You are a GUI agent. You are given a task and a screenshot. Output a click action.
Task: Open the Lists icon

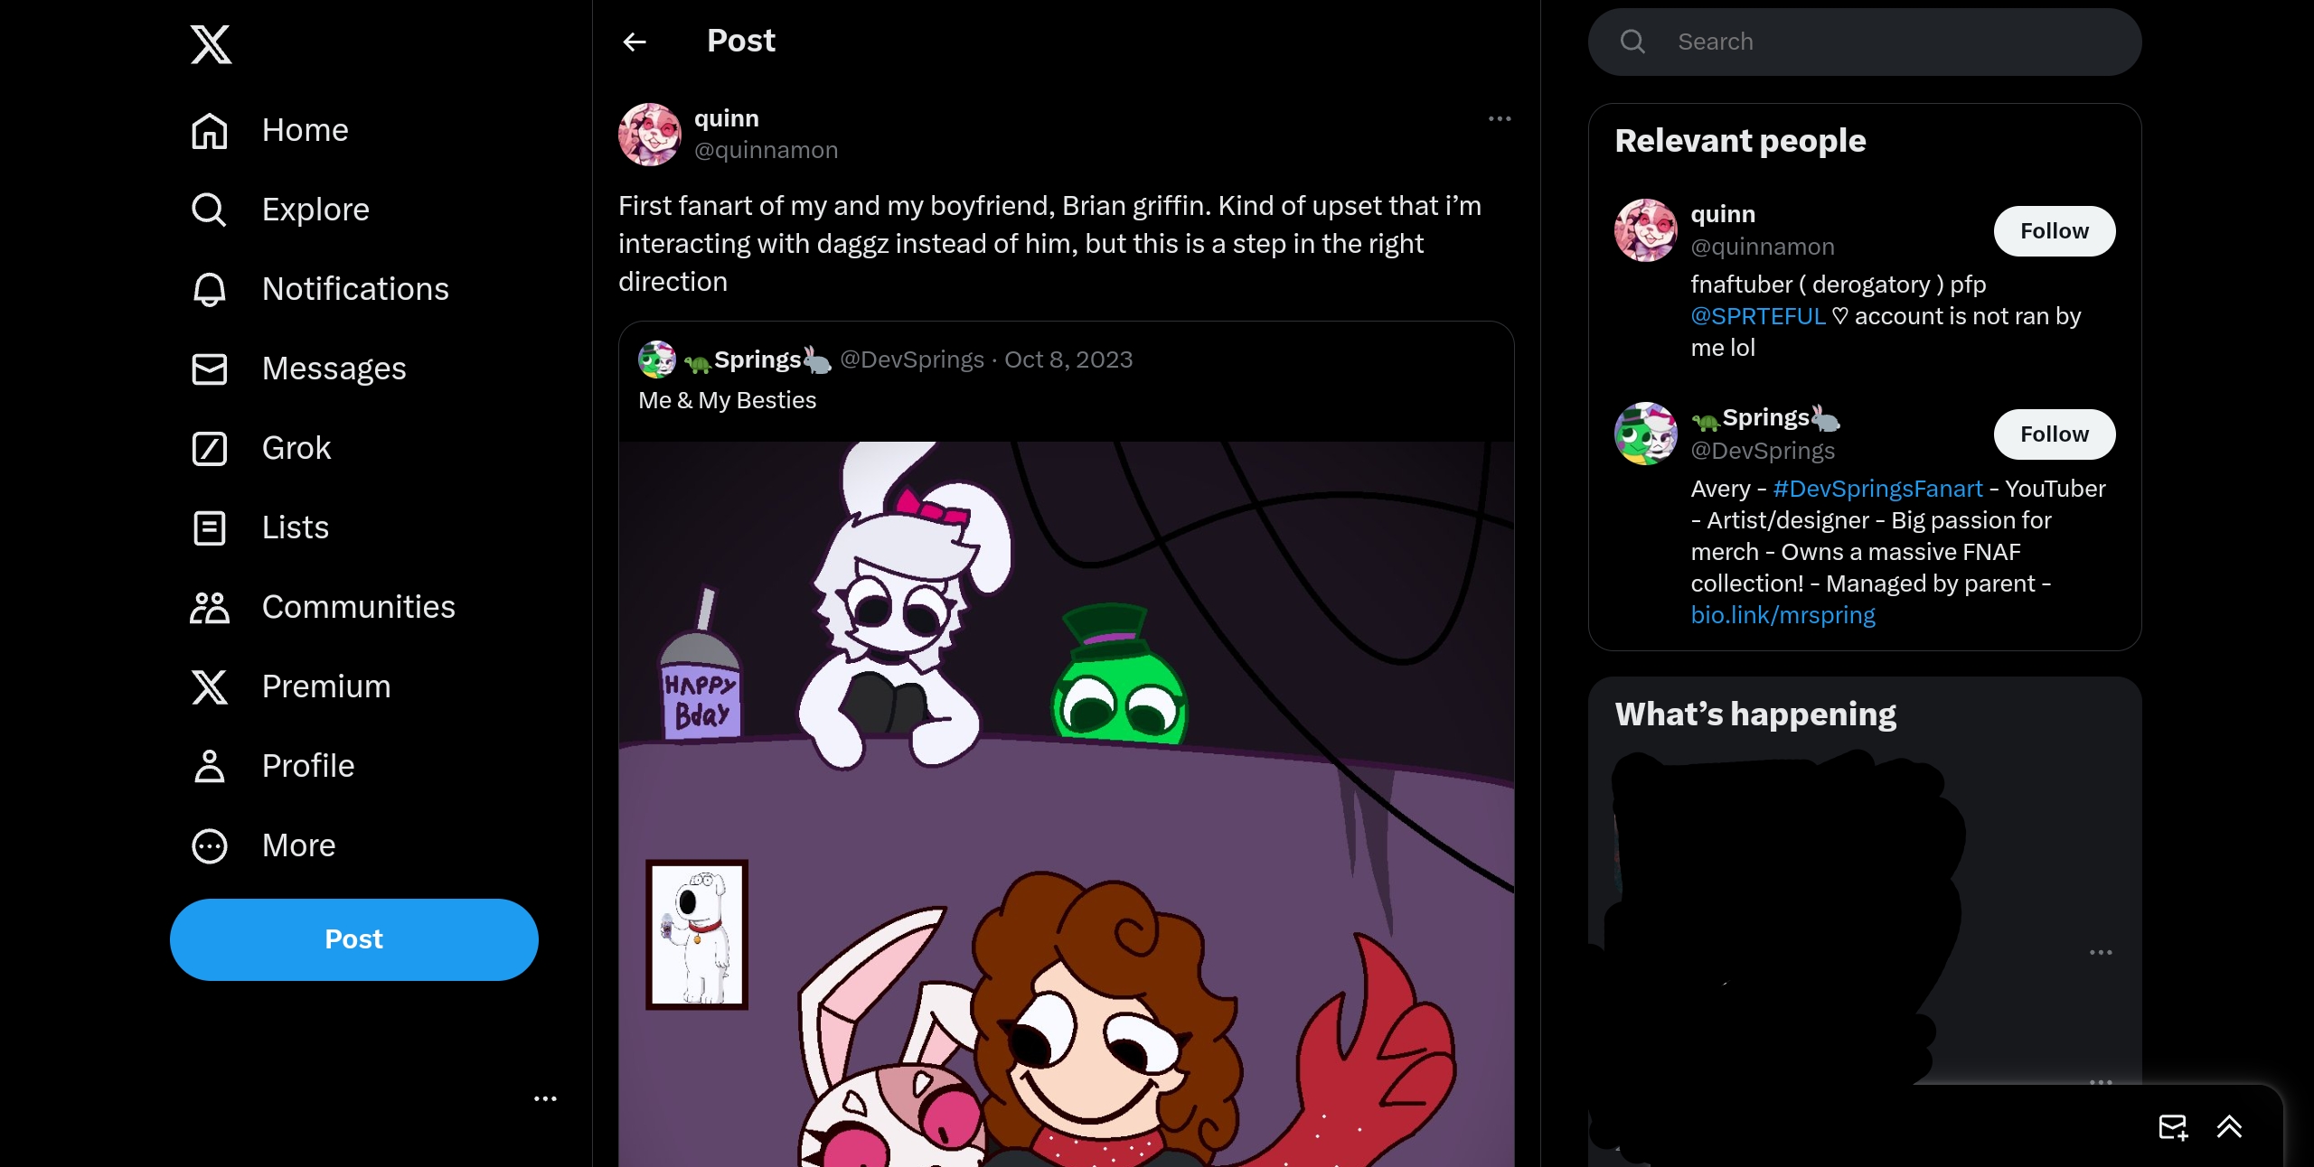coord(210,527)
